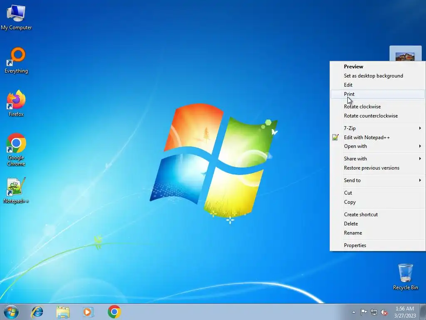Launch Chrome from the taskbar
The width and height of the screenshot is (426, 320).
(x=114, y=312)
